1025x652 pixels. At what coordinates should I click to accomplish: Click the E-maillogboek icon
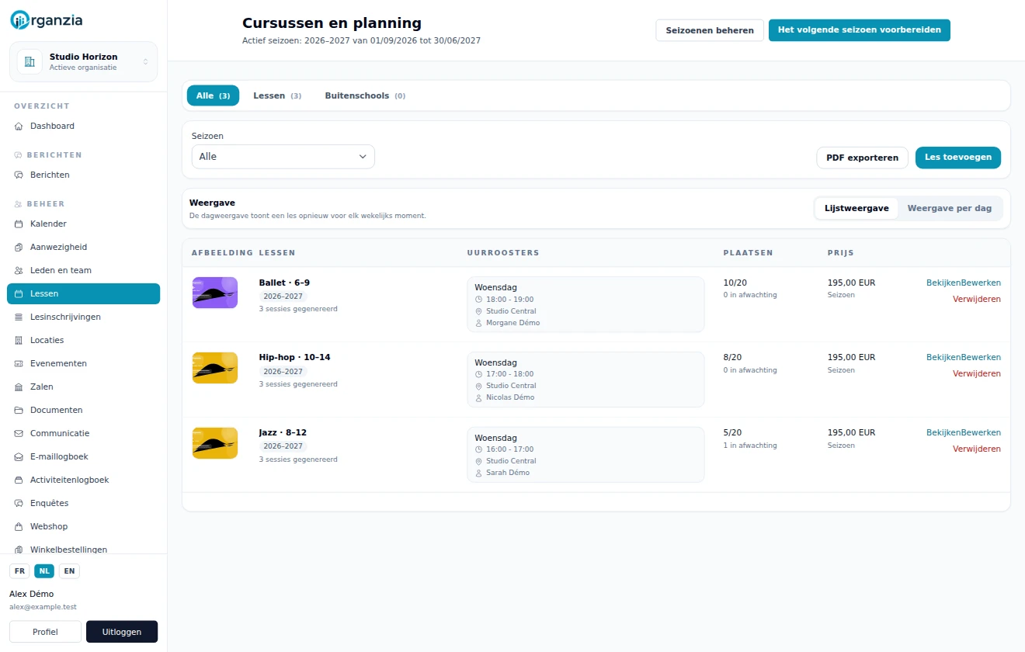19,457
